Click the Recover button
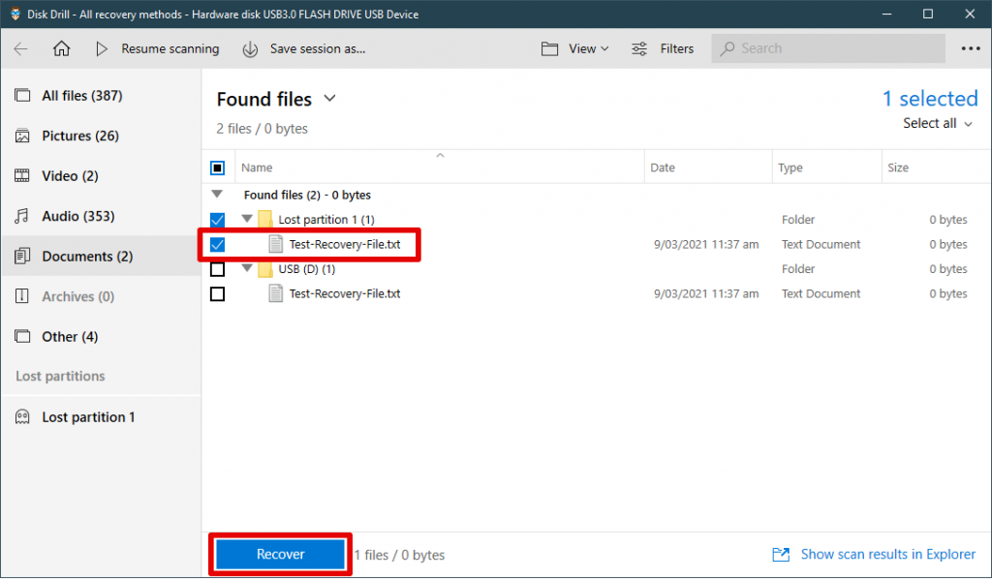This screenshot has width=992, height=579. coord(279,554)
